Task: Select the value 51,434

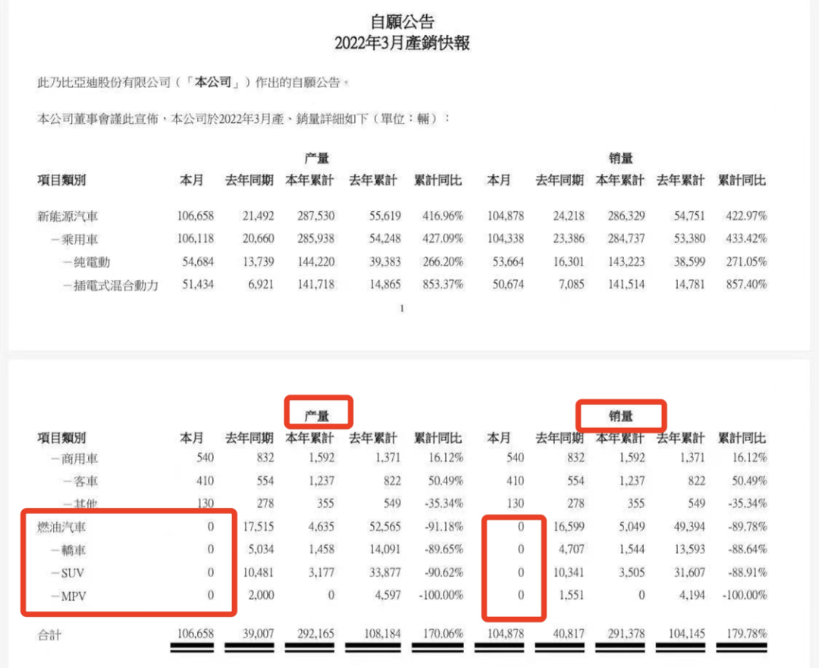Action: tap(198, 285)
